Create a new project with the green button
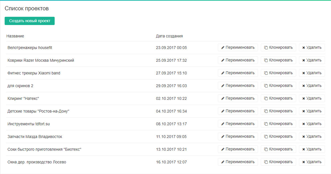The image size is (331, 174). pyautogui.click(x=30, y=21)
